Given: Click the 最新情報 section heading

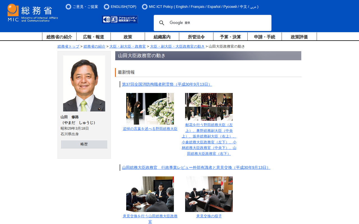Looking at the screenshot, I should 126,72.
